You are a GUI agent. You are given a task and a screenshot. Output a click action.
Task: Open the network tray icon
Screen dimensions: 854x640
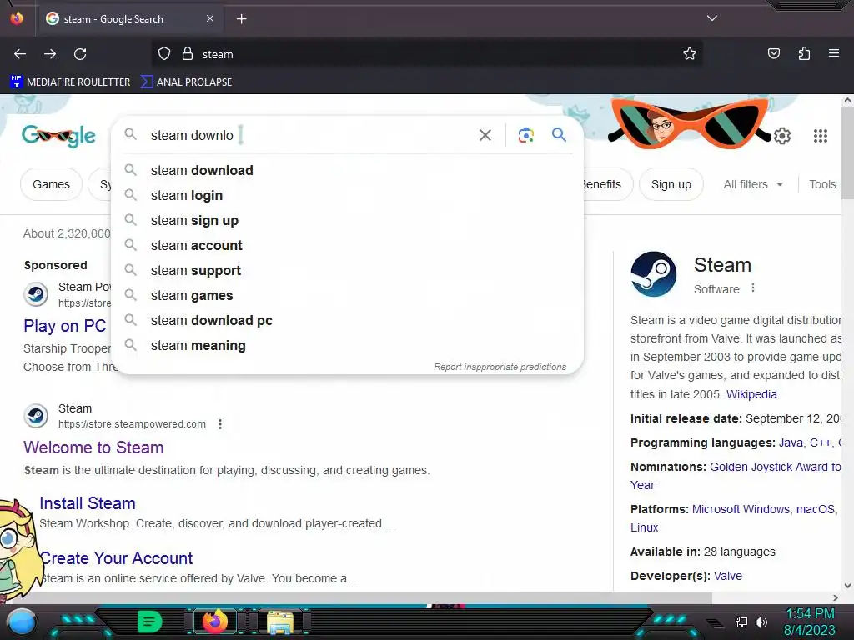coord(741,622)
